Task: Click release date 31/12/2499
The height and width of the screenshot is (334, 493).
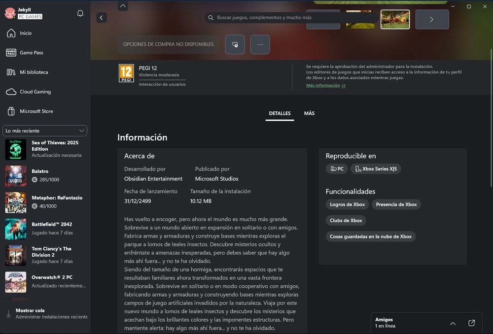Action: [x=138, y=201]
